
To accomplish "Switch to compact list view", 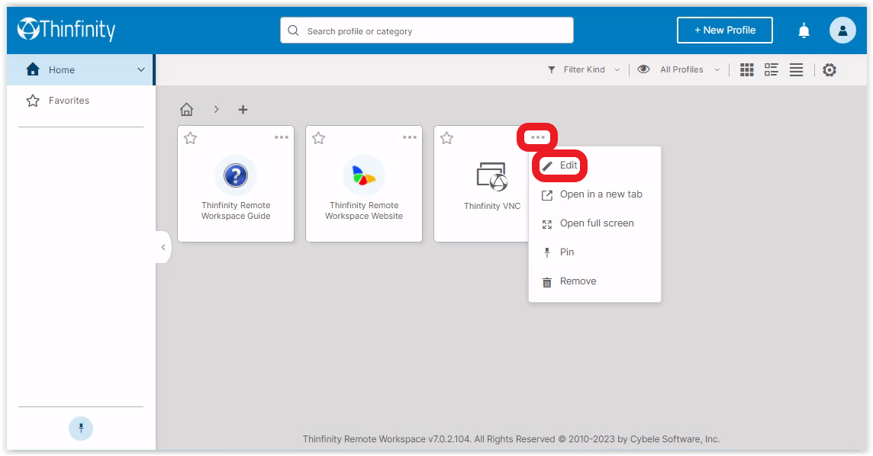I will tap(796, 69).
